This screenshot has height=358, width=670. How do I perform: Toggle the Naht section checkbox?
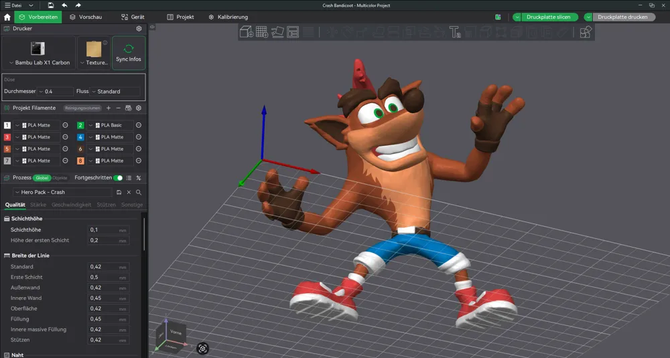pyautogui.click(x=7, y=355)
